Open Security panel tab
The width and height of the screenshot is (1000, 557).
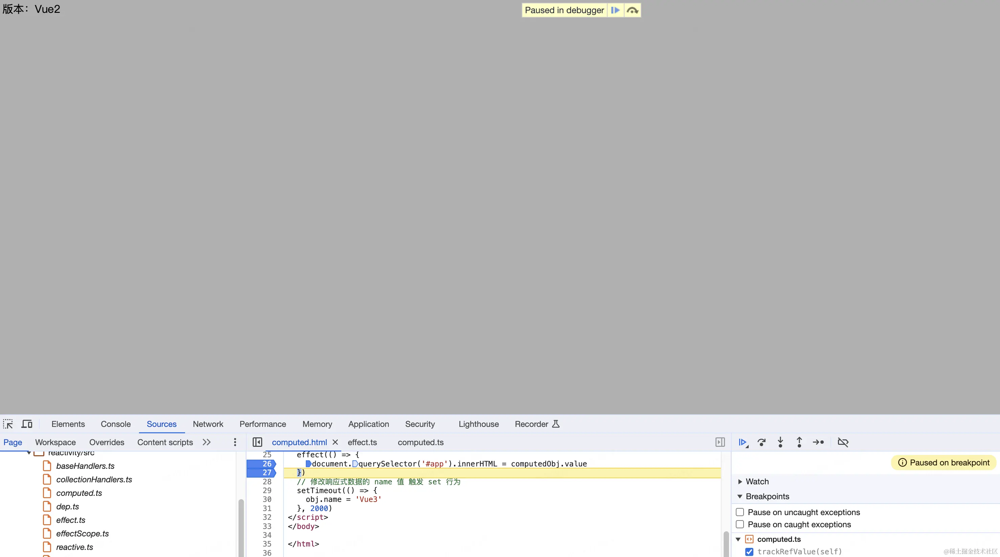point(420,424)
